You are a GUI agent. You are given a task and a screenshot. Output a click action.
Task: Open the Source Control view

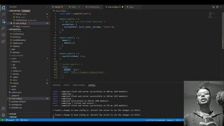[3, 21]
